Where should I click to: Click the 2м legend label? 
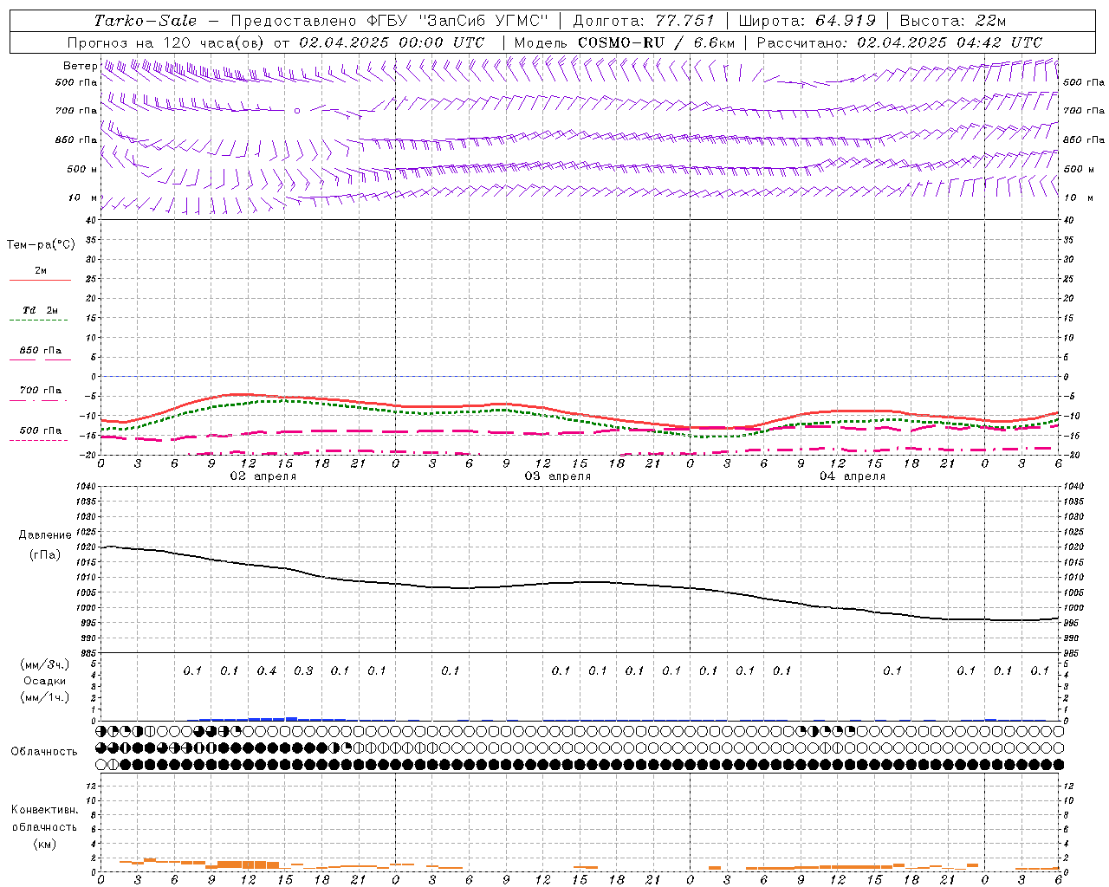(41, 270)
